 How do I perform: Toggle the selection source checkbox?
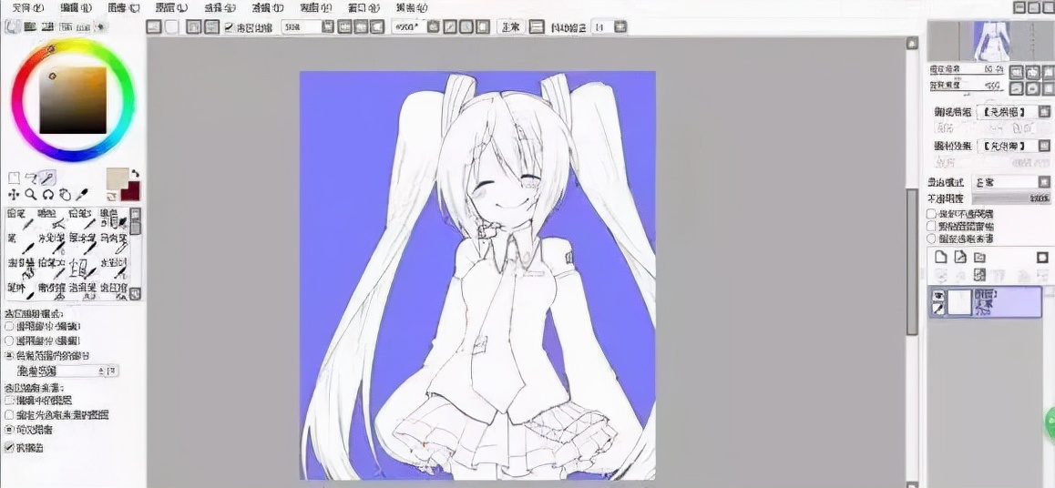coord(932,239)
